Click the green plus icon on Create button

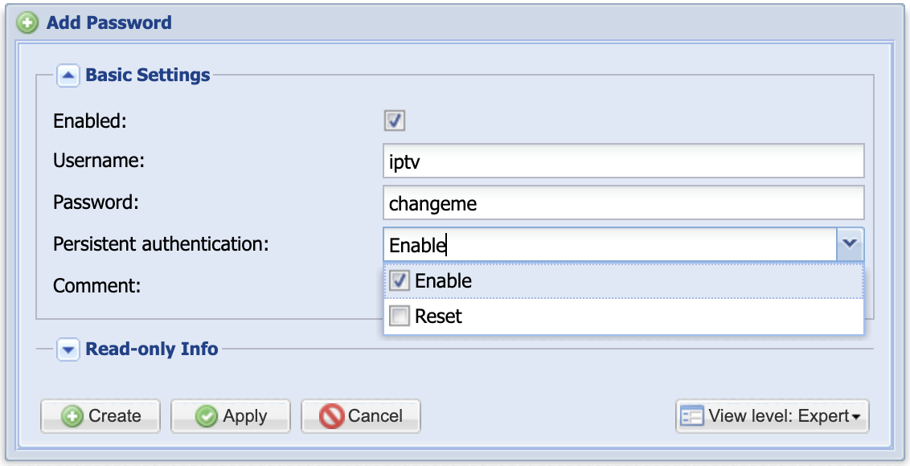click(x=72, y=416)
